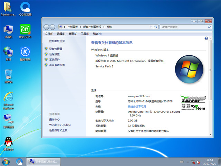Click the shield icon beside 设备管理器
This screenshot has width=221, height=166.
(46, 49)
